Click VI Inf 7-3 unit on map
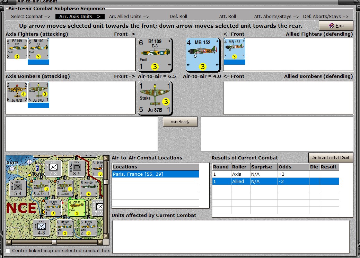360x258 pixels. pos(53,169)
